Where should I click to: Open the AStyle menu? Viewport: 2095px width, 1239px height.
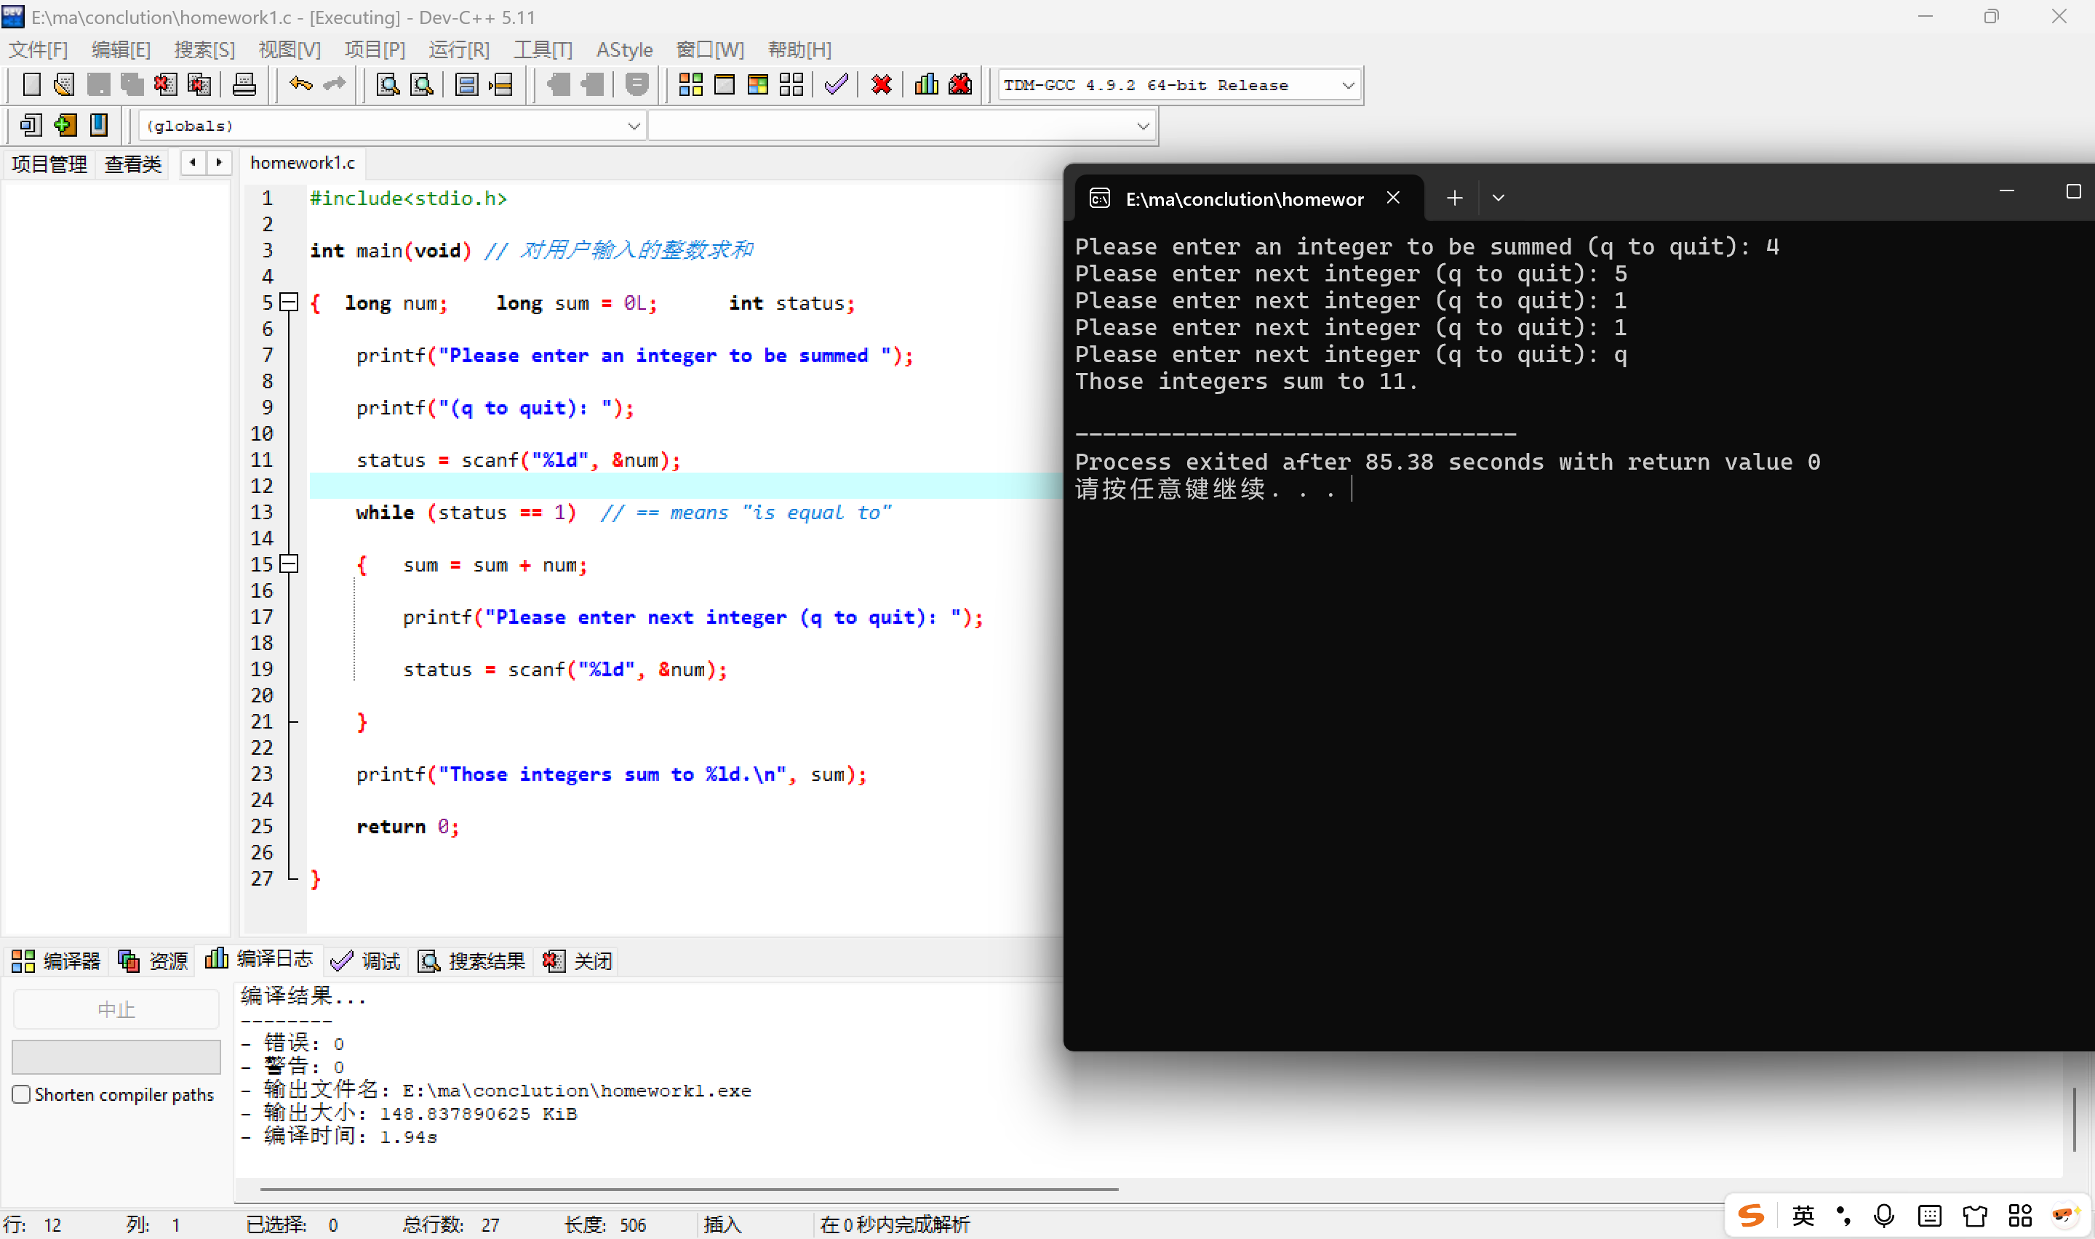click(623, 50)
